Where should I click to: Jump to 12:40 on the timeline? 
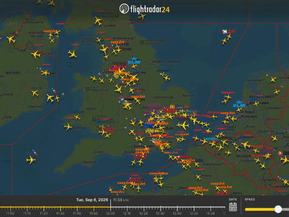[177, 214]
